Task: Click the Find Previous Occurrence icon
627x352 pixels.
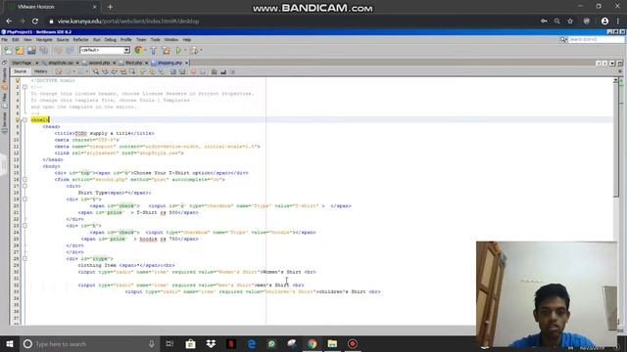Action: (x=105, y=71)
